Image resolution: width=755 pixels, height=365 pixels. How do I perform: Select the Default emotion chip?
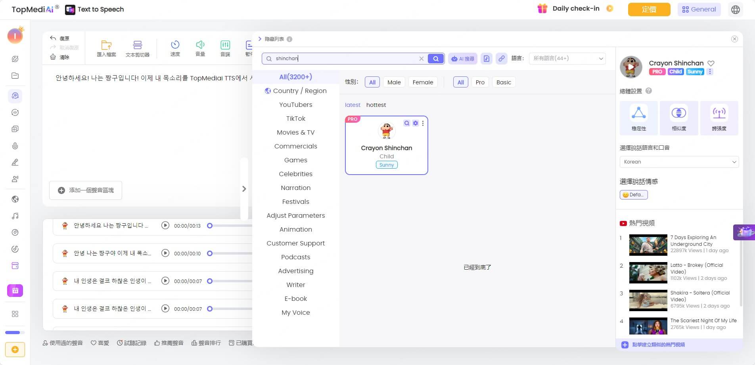[x=634, y=195]
